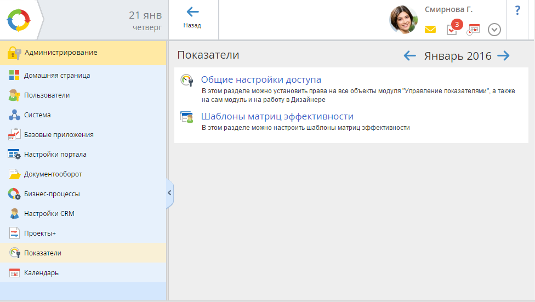
Task: Open the calendar clock icon in header
Action: (x=473, y=30)
